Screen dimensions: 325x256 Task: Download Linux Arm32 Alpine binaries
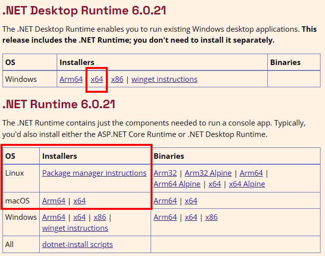pos(208,173)
